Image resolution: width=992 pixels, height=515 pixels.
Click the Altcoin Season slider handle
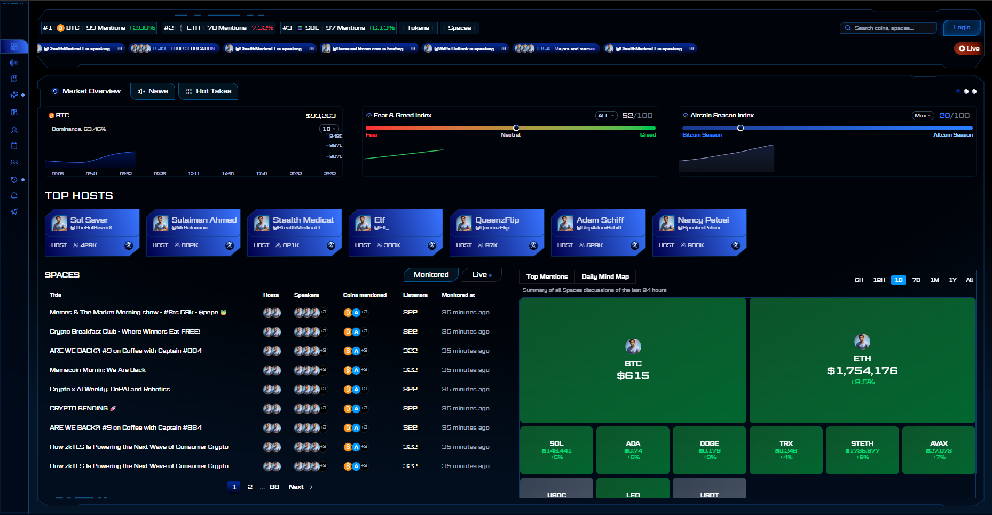(741, 128)
